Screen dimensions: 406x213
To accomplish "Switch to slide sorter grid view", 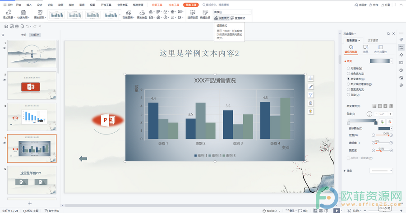I will click(x=321, y=211).
